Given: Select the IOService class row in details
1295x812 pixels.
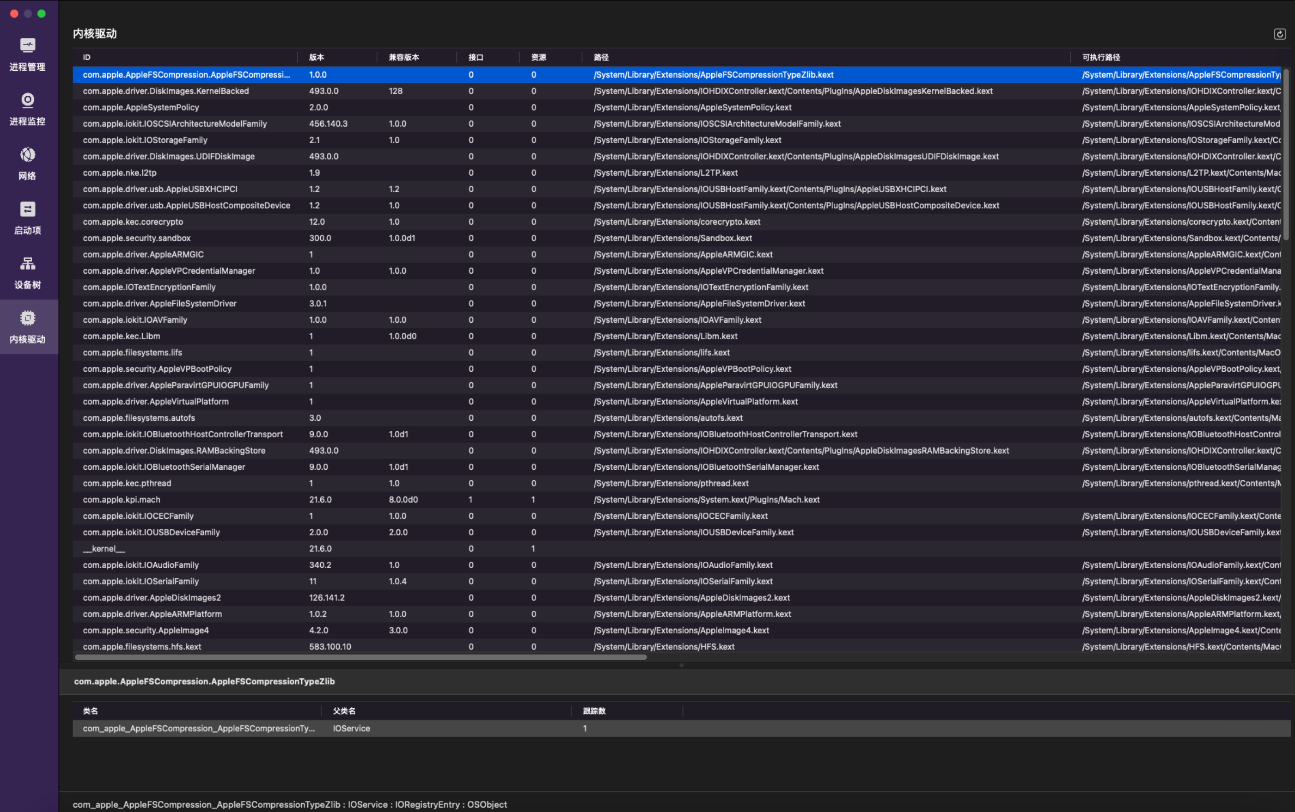Looking at the screenshot, I should click(351, 728).
